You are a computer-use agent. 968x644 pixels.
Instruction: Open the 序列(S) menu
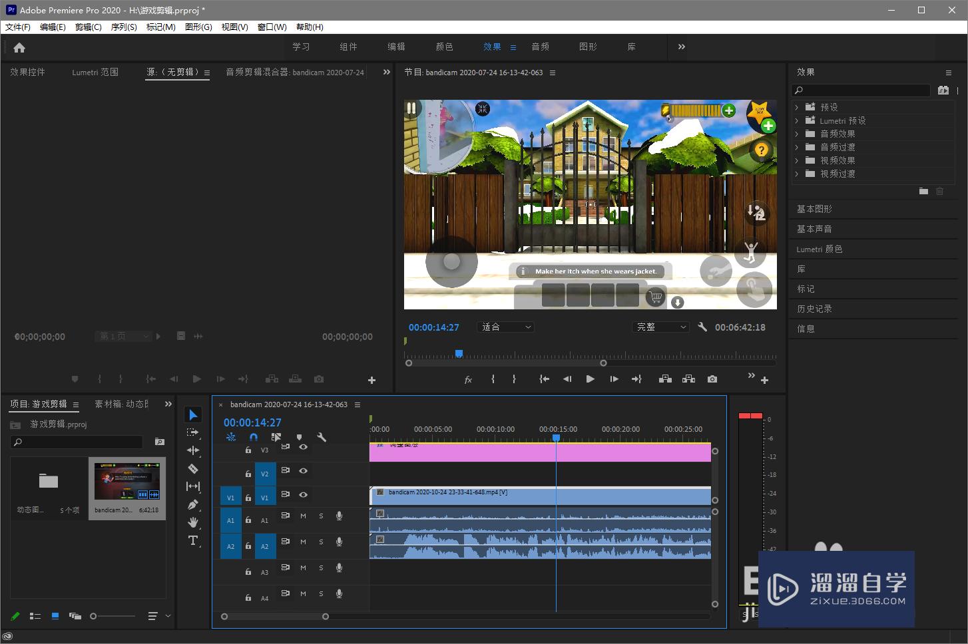pos(124,27)
